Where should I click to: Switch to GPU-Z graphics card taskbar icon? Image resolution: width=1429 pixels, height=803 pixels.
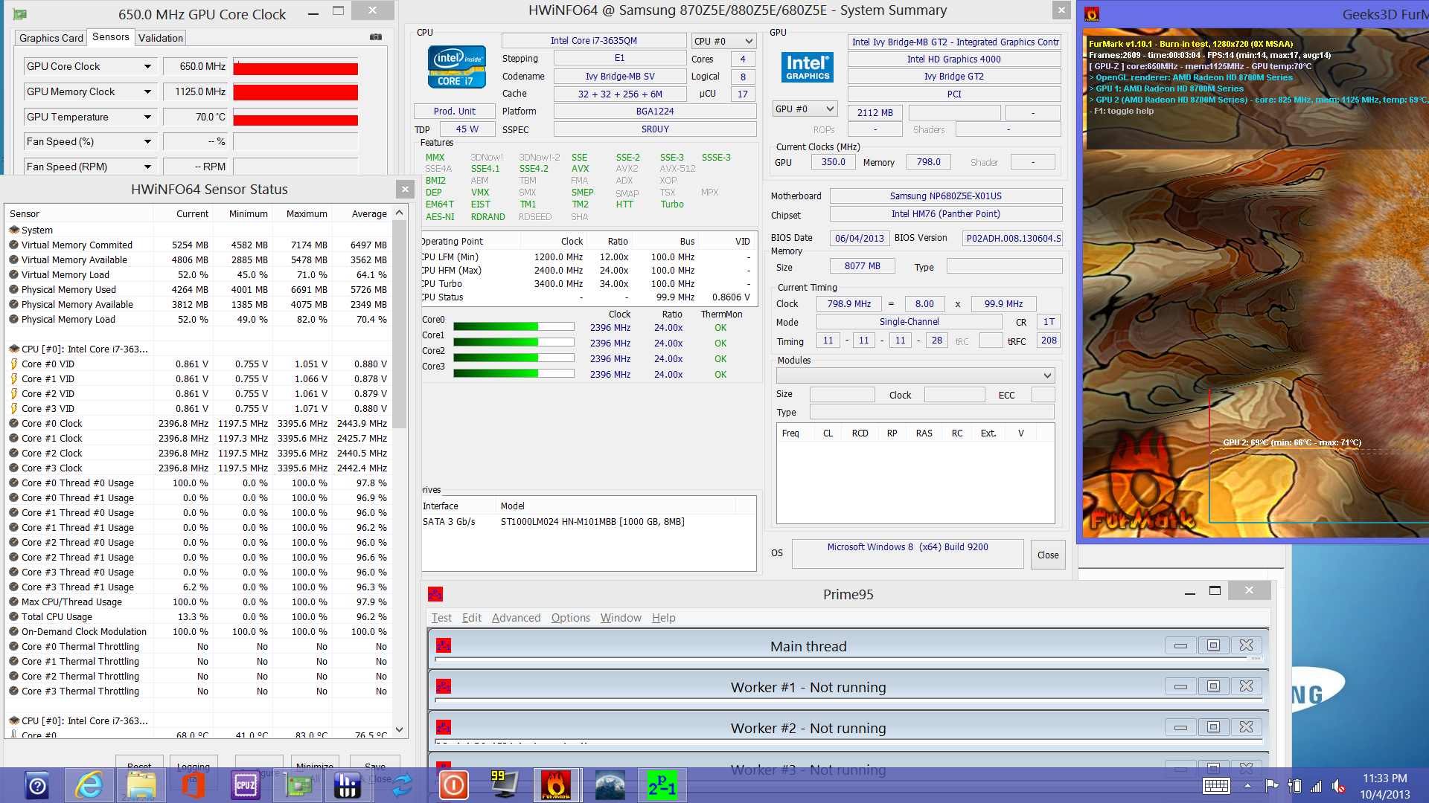pos(298,786)
